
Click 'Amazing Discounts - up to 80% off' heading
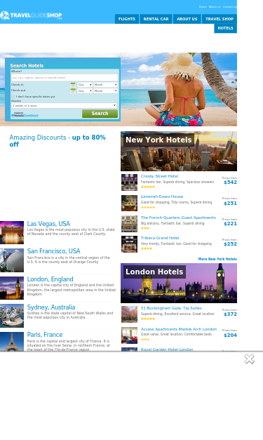coord(58,141)
